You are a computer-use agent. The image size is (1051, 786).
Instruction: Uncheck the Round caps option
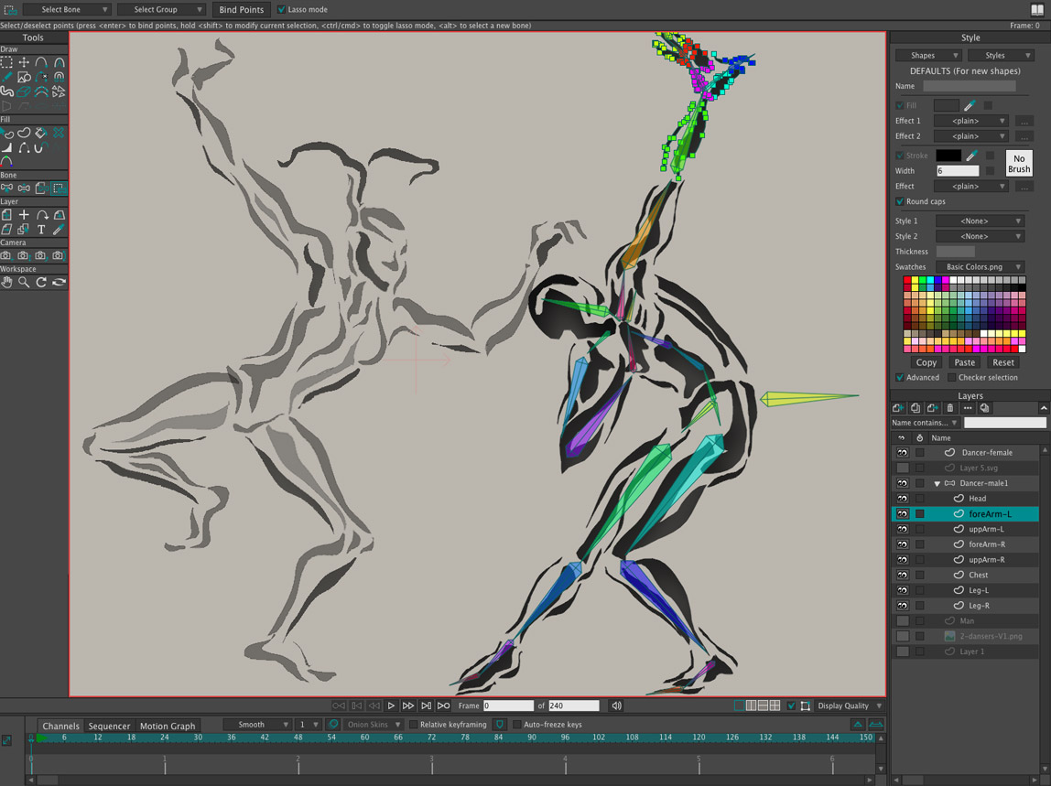(900, 201)
